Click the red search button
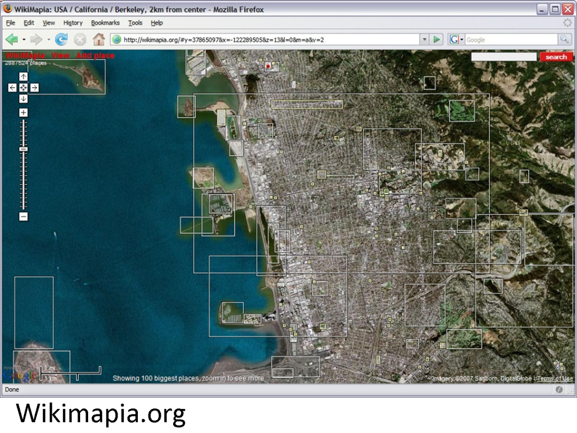Viewport: 577px width, 433px height. pos(556,57)
